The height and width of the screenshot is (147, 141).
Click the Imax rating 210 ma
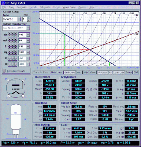[49, 128]
